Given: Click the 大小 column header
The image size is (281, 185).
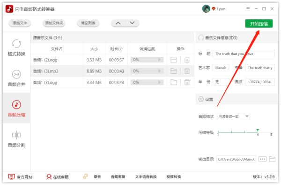Looking at the screenshot, I should (94, 49).
